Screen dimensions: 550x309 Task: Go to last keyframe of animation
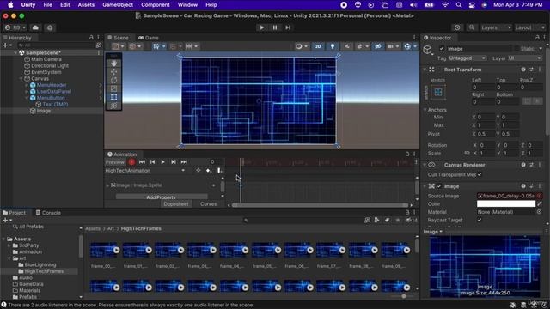(x=184, y=162)
